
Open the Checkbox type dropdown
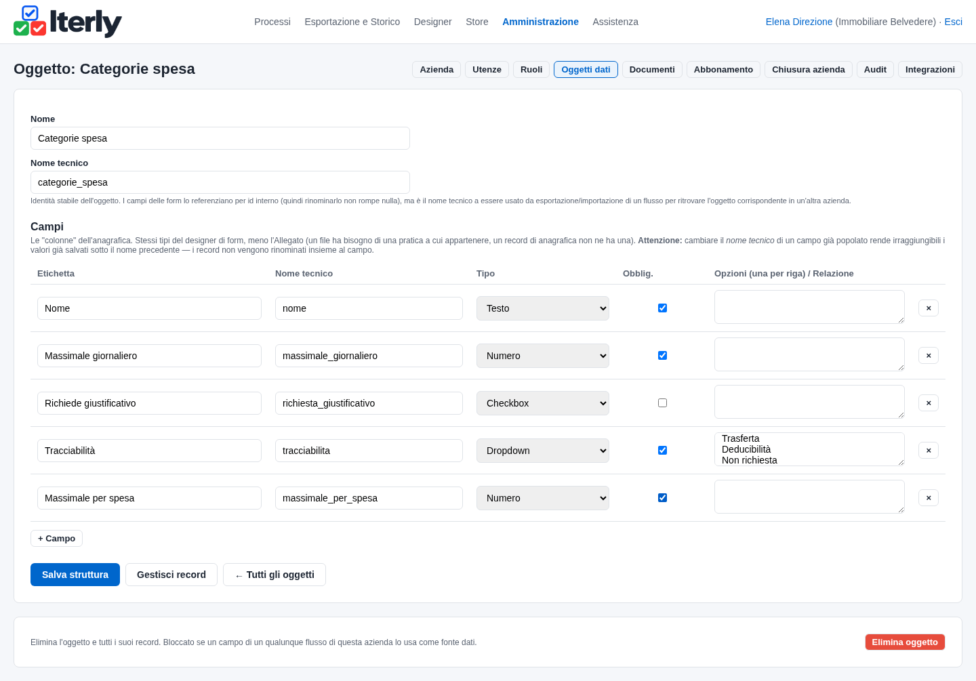[543, 403]
